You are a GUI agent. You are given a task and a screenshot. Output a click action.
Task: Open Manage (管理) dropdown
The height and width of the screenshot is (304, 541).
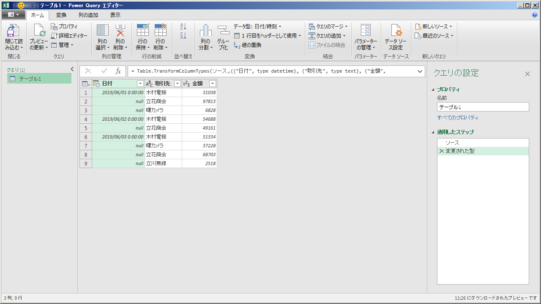pos(62,45)
